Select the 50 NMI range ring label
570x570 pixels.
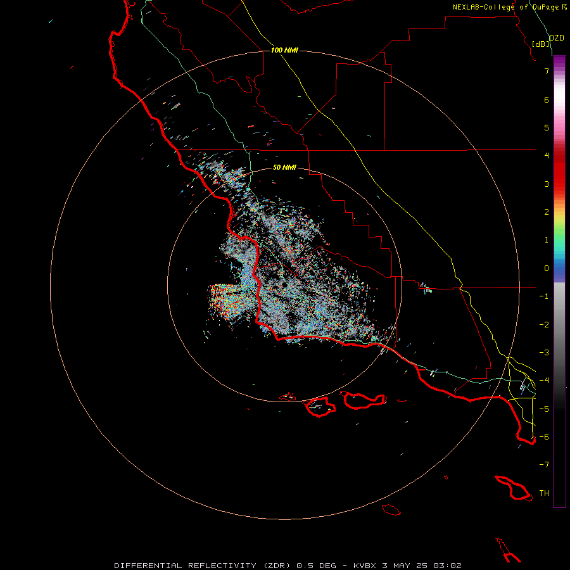(x=284, y=167)
